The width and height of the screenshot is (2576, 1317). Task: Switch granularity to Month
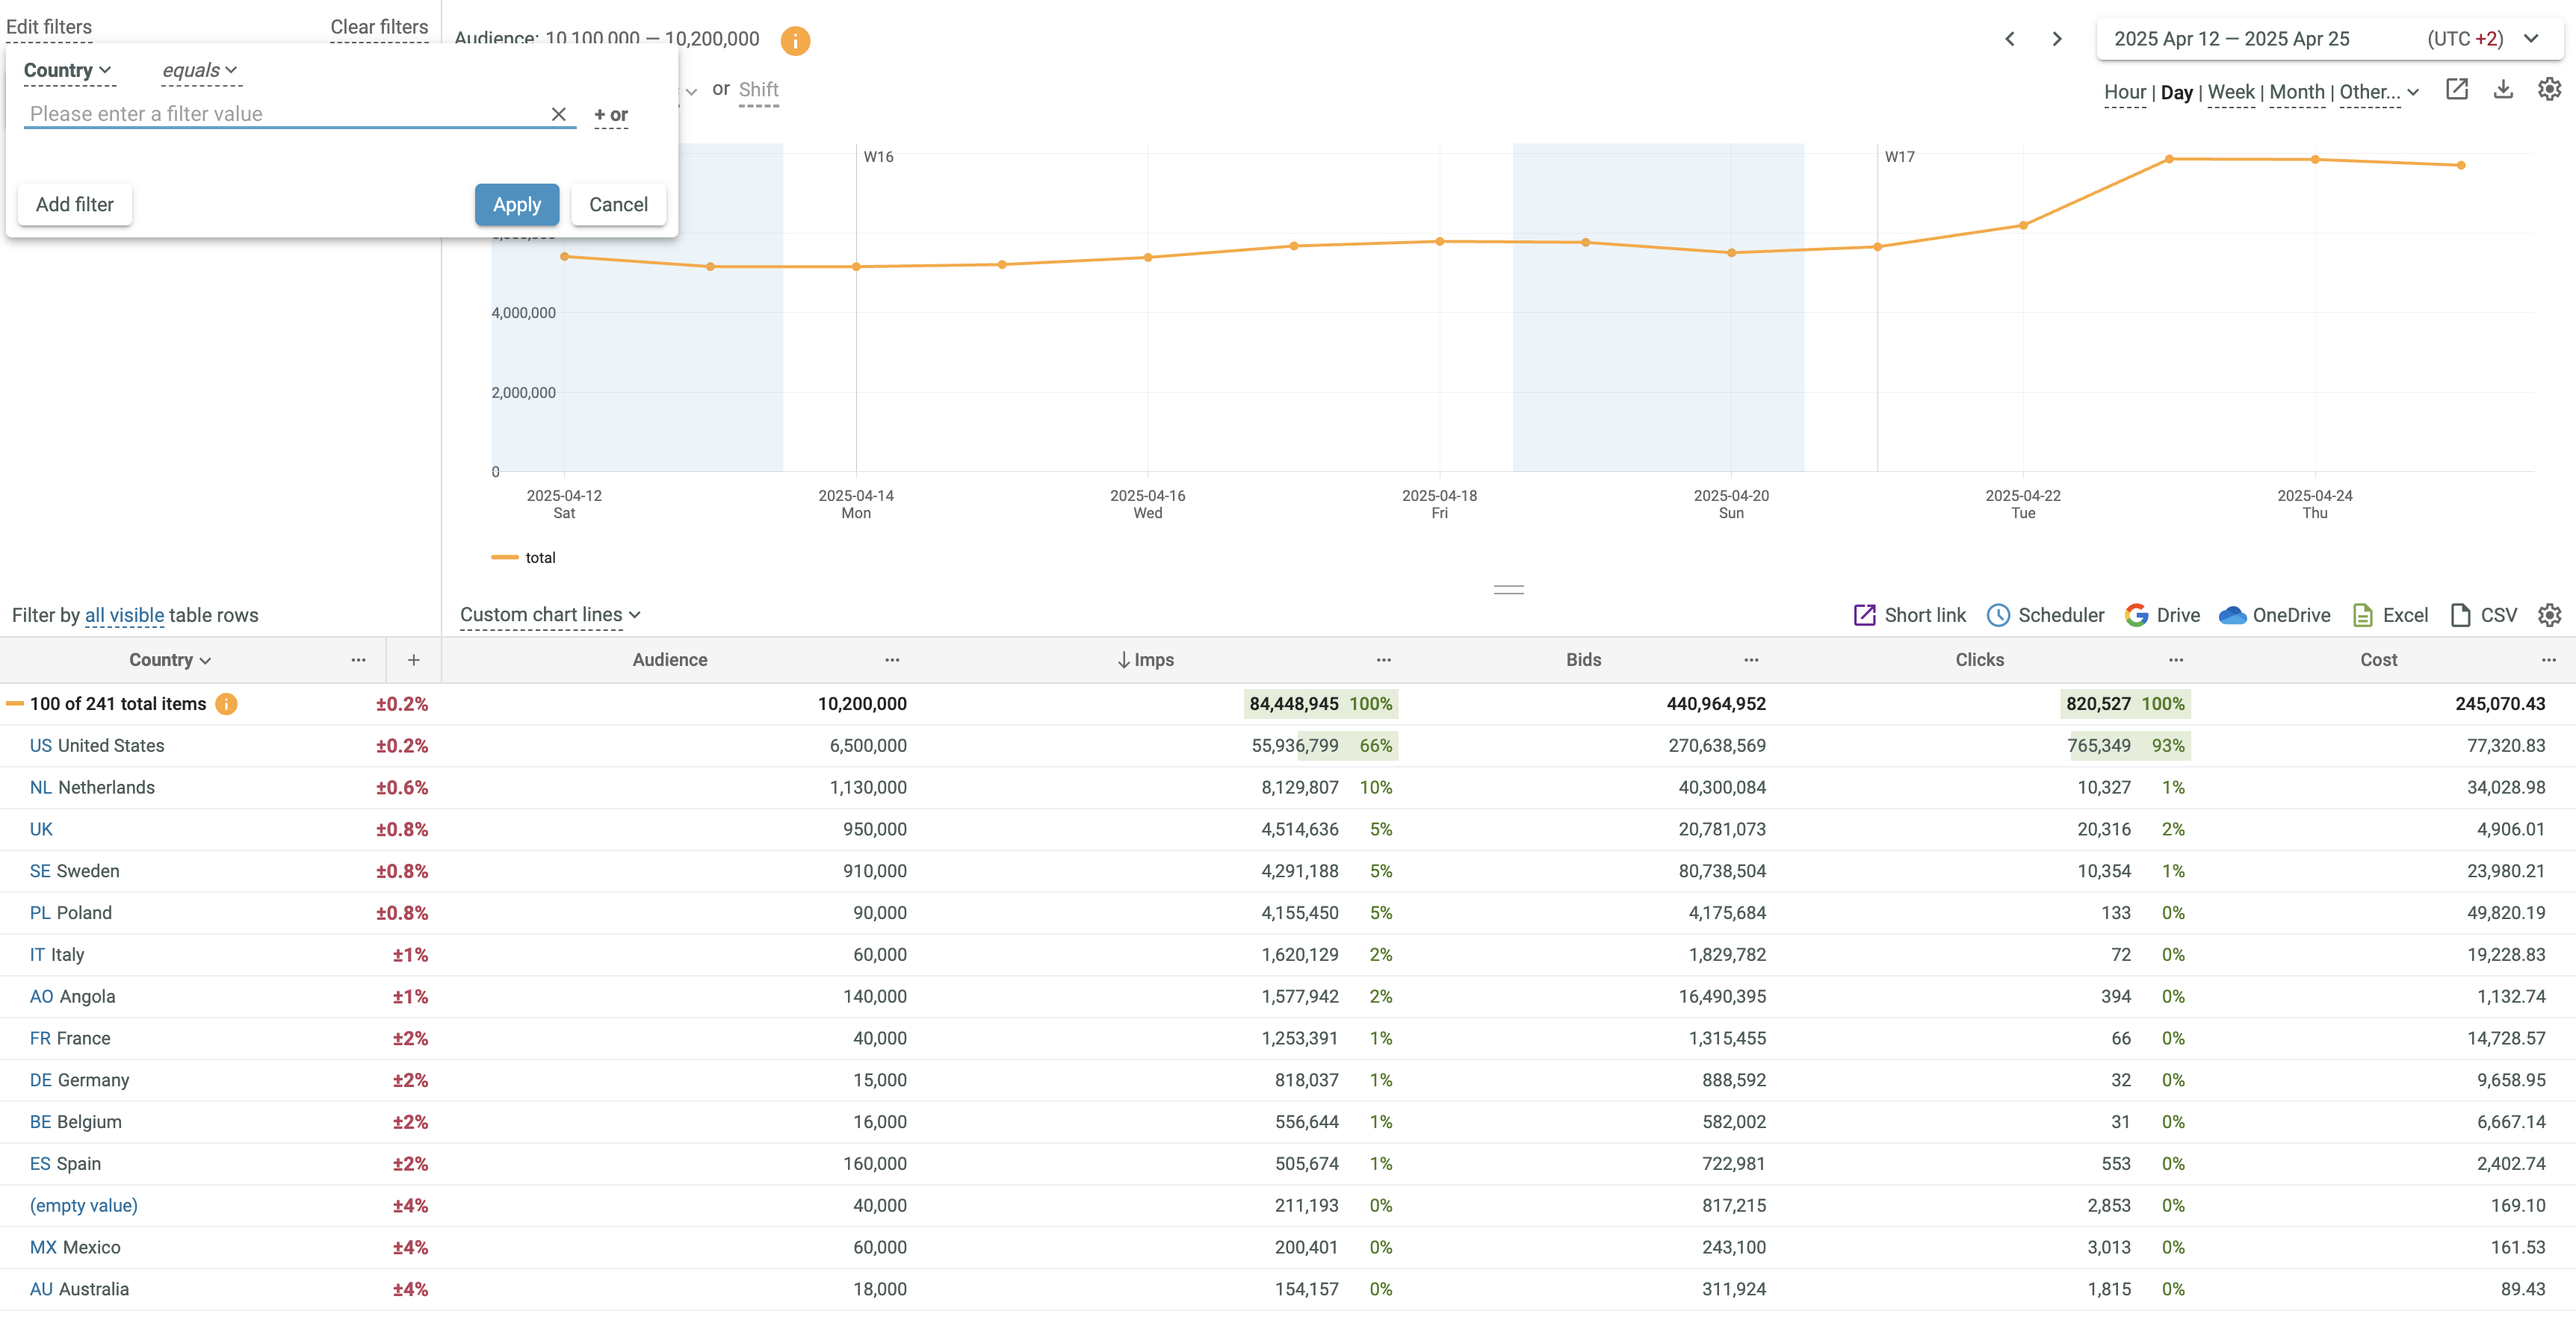[2296, 92]
